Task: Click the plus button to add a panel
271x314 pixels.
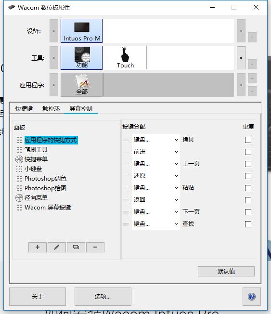Action: [x=38, y=248]
